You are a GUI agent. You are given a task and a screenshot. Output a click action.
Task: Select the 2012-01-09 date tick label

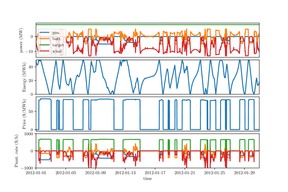[95, 173]
